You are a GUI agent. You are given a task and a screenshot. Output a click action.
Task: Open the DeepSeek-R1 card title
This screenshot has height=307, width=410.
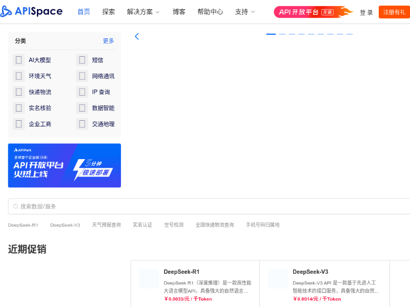[x=181, y=272]
